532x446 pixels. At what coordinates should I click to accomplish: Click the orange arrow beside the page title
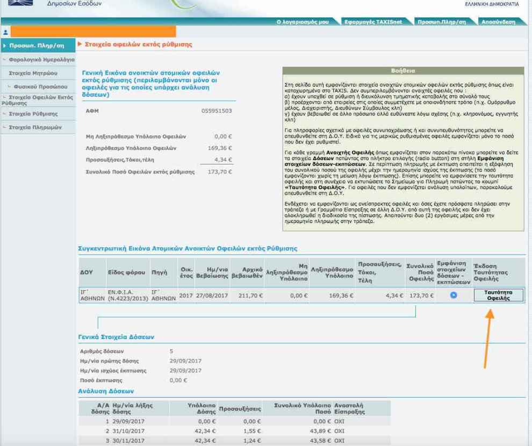tap(81, 44)
